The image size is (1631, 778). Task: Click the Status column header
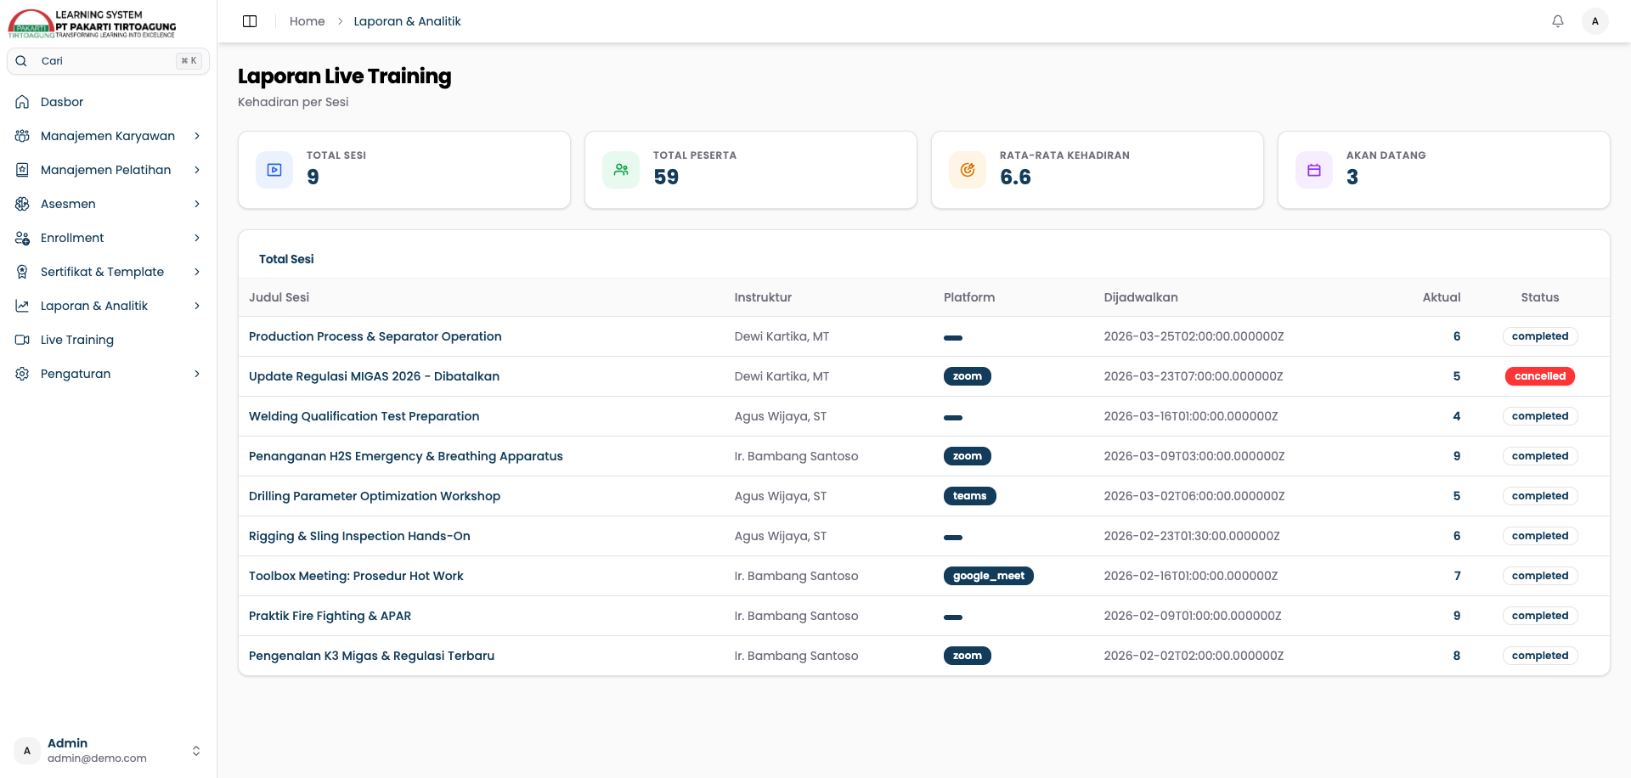(1539, 297)
